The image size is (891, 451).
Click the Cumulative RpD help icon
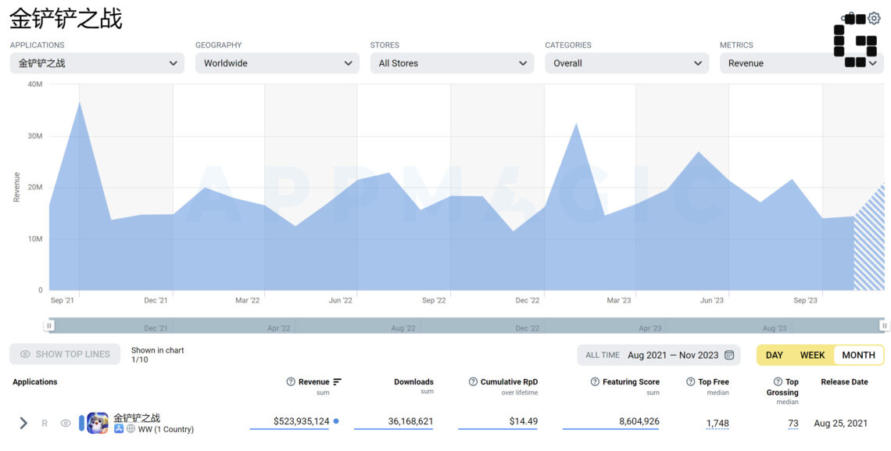[473, 381]
